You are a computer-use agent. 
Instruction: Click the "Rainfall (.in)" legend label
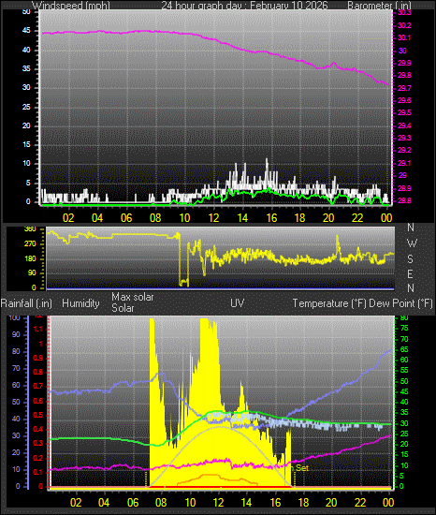[26, 303]
